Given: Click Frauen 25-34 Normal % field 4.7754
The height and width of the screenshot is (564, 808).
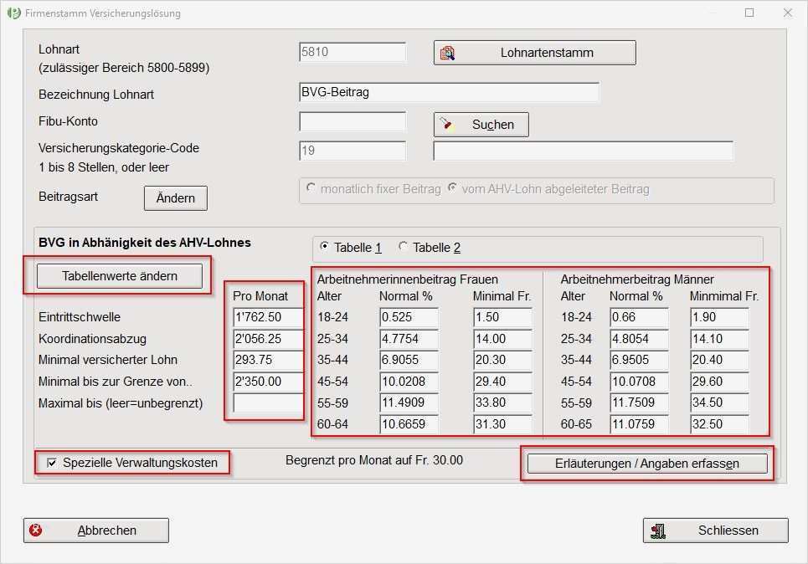Looking at the screenshot, I should [x=409, y=338].
